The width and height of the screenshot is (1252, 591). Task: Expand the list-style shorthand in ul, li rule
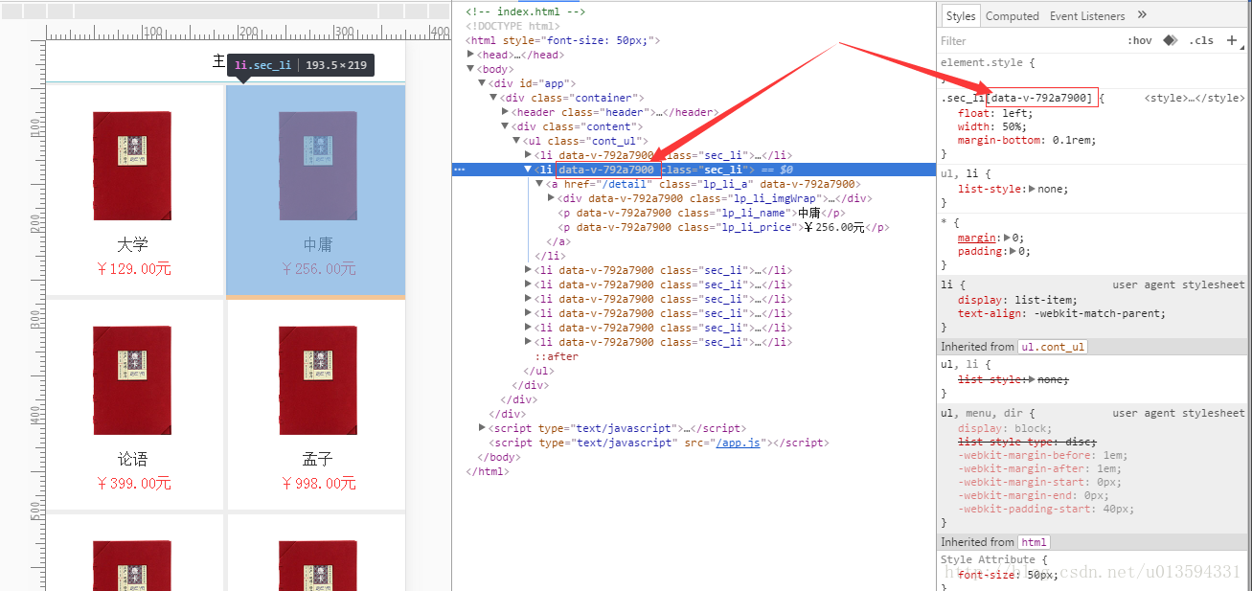1032,190
